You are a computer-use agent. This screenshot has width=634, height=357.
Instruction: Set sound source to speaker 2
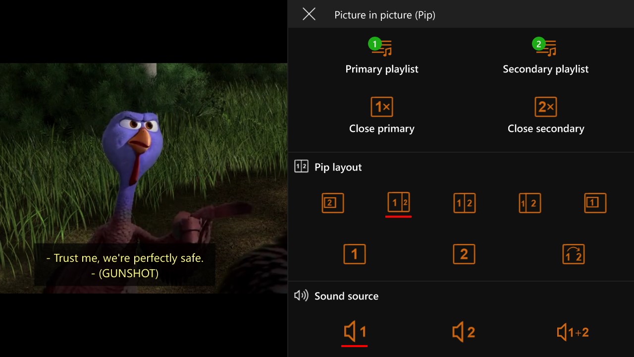(464, 332)
